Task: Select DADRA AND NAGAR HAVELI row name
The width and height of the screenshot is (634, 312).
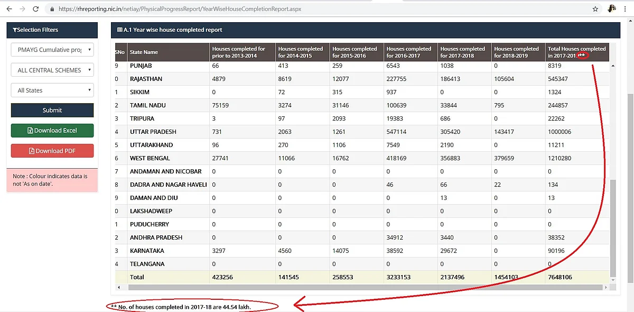Action: tap(169, 185)
